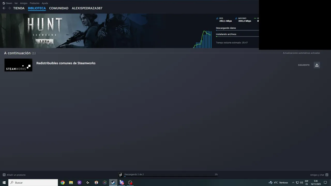Click the Steam taskbar icon
This screenshot has height=186, width=331.
113,183
